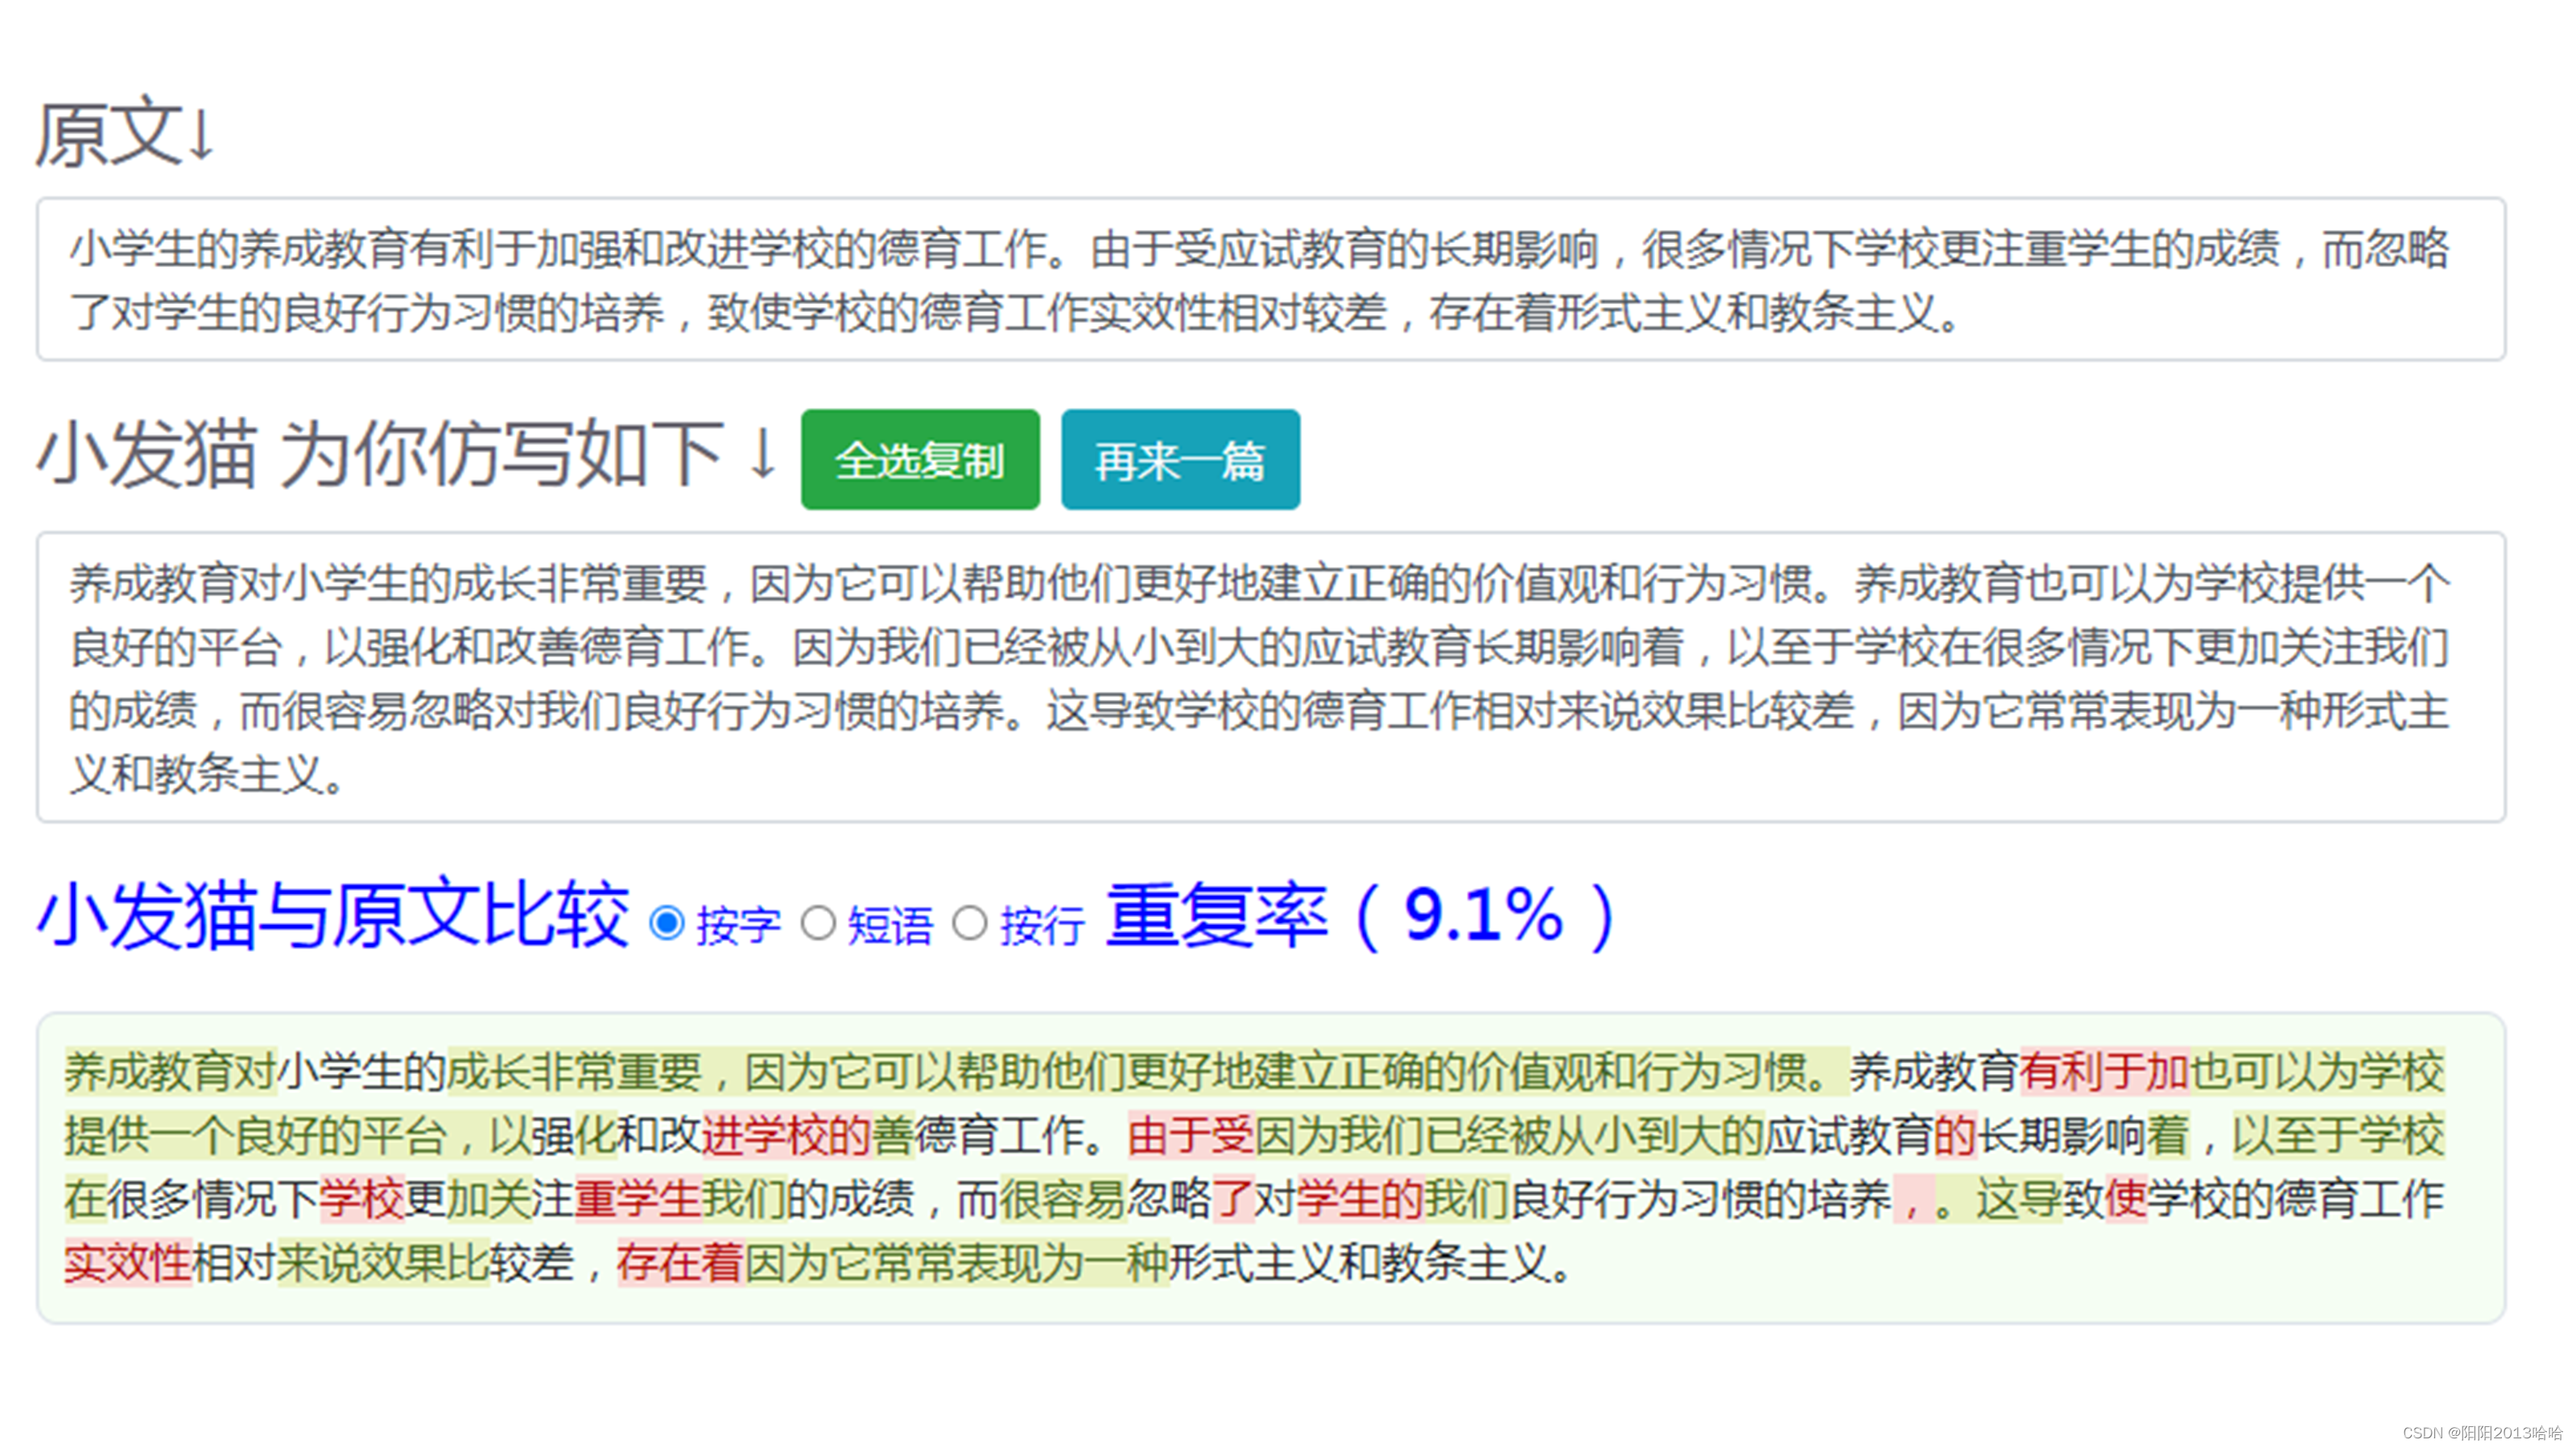2576x1448 pixels.
Task: Click the 按字 label text
Action: click(x=738, y=925)
